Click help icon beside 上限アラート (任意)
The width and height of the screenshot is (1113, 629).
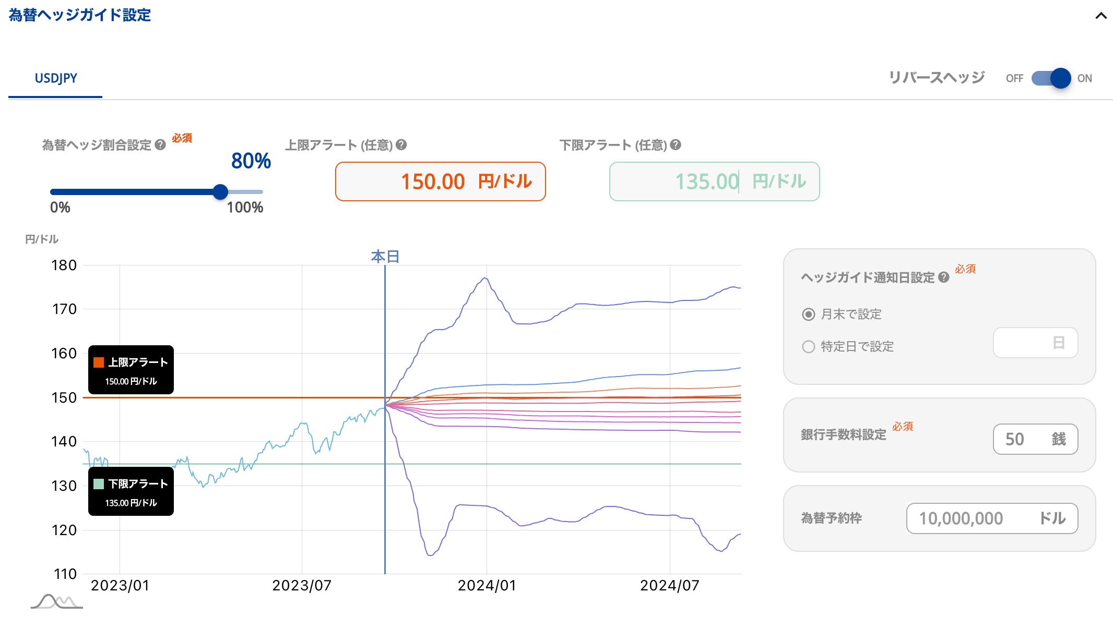point(401,145)
